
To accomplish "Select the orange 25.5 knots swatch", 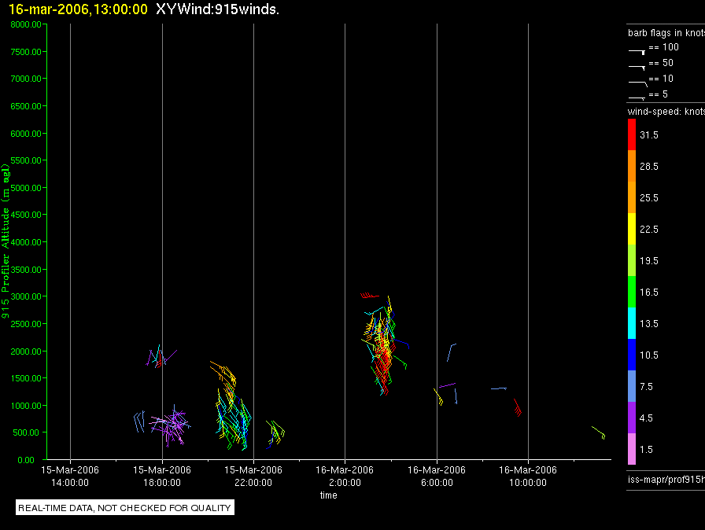I will 632,197.
